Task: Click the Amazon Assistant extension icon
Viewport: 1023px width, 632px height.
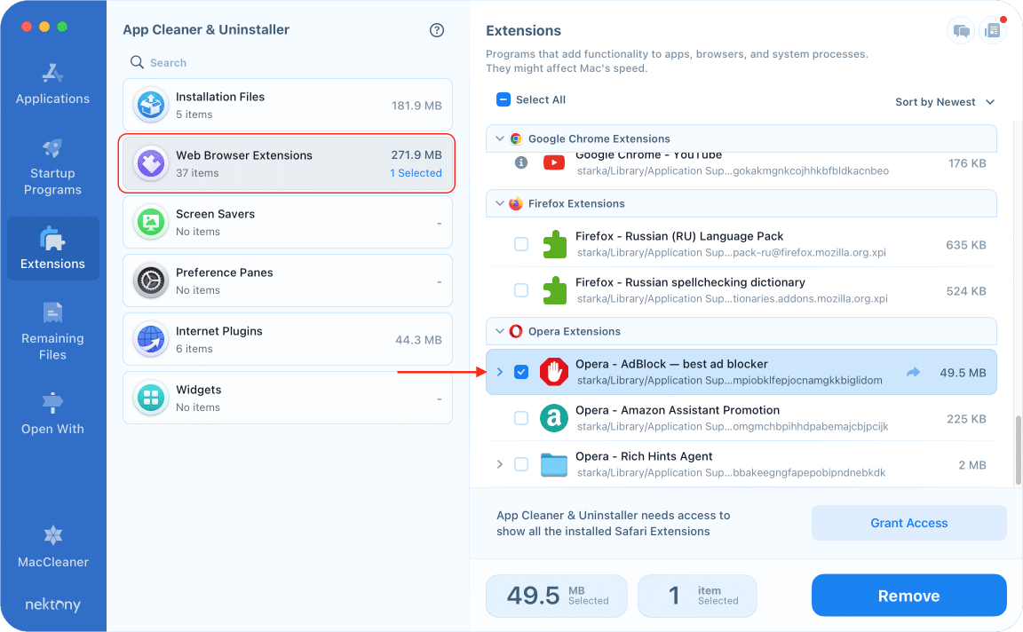Action: click(x=554, y=419)
